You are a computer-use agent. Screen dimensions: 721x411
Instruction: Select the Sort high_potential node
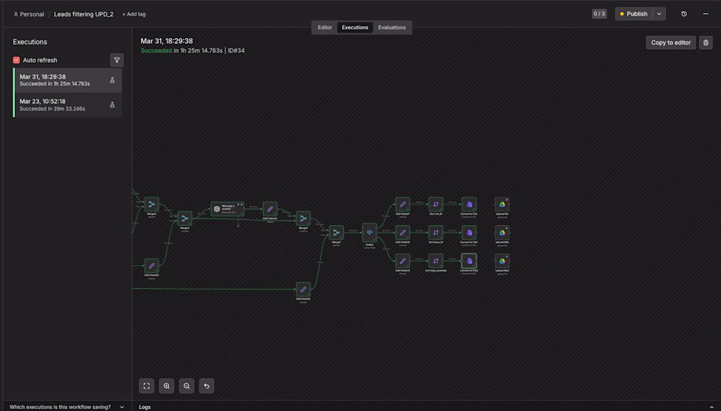pos(435,261)
